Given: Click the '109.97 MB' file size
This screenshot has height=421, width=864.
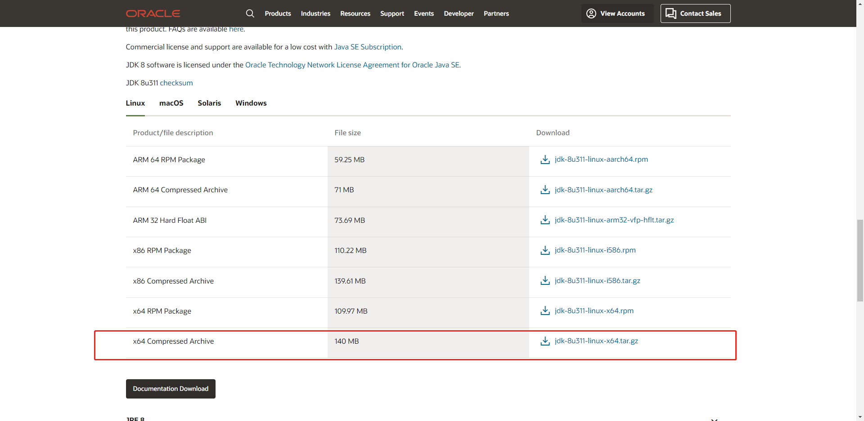Looking at the screenshot, I should pyautogui.click(x=351, y=311).
